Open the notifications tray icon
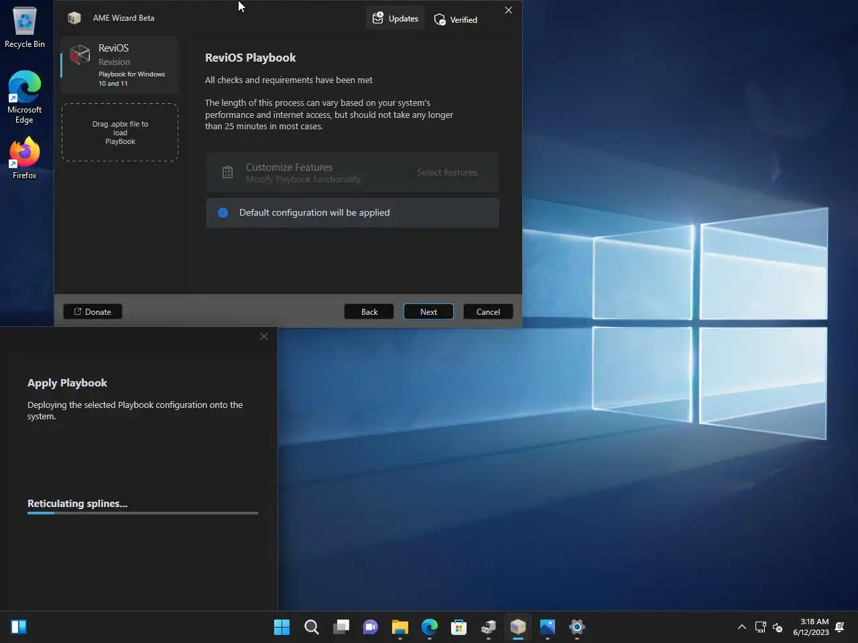The width and height of the screenshot is (858, 643). tap(840, 627)
